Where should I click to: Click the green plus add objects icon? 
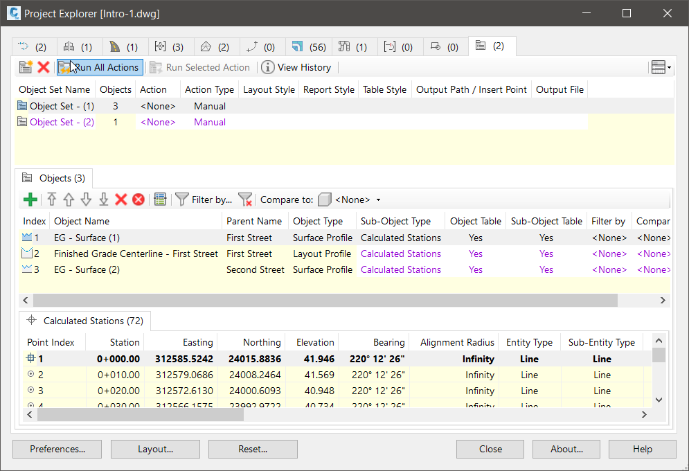point(30,199)
